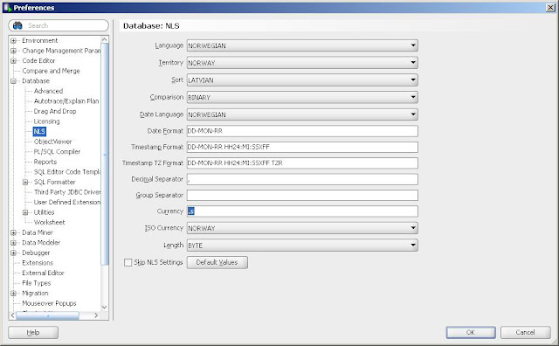
Task: Open the Date Language dropdown
Action: click(302, 114)
